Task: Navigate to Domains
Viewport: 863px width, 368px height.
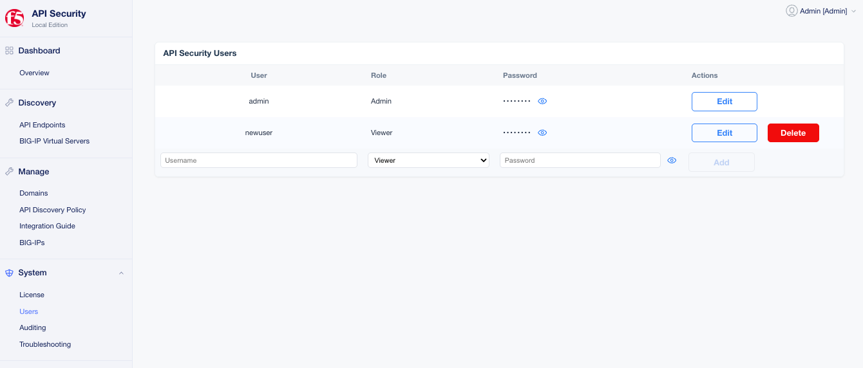Action: pos(33,194)
